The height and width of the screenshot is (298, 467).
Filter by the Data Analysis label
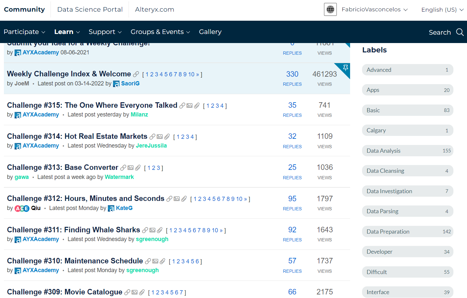coord(407,151)
